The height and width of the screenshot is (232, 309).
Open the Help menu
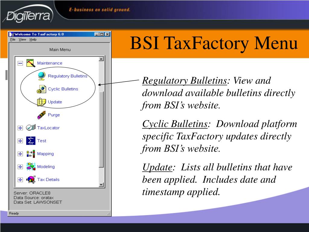(33, 40)
